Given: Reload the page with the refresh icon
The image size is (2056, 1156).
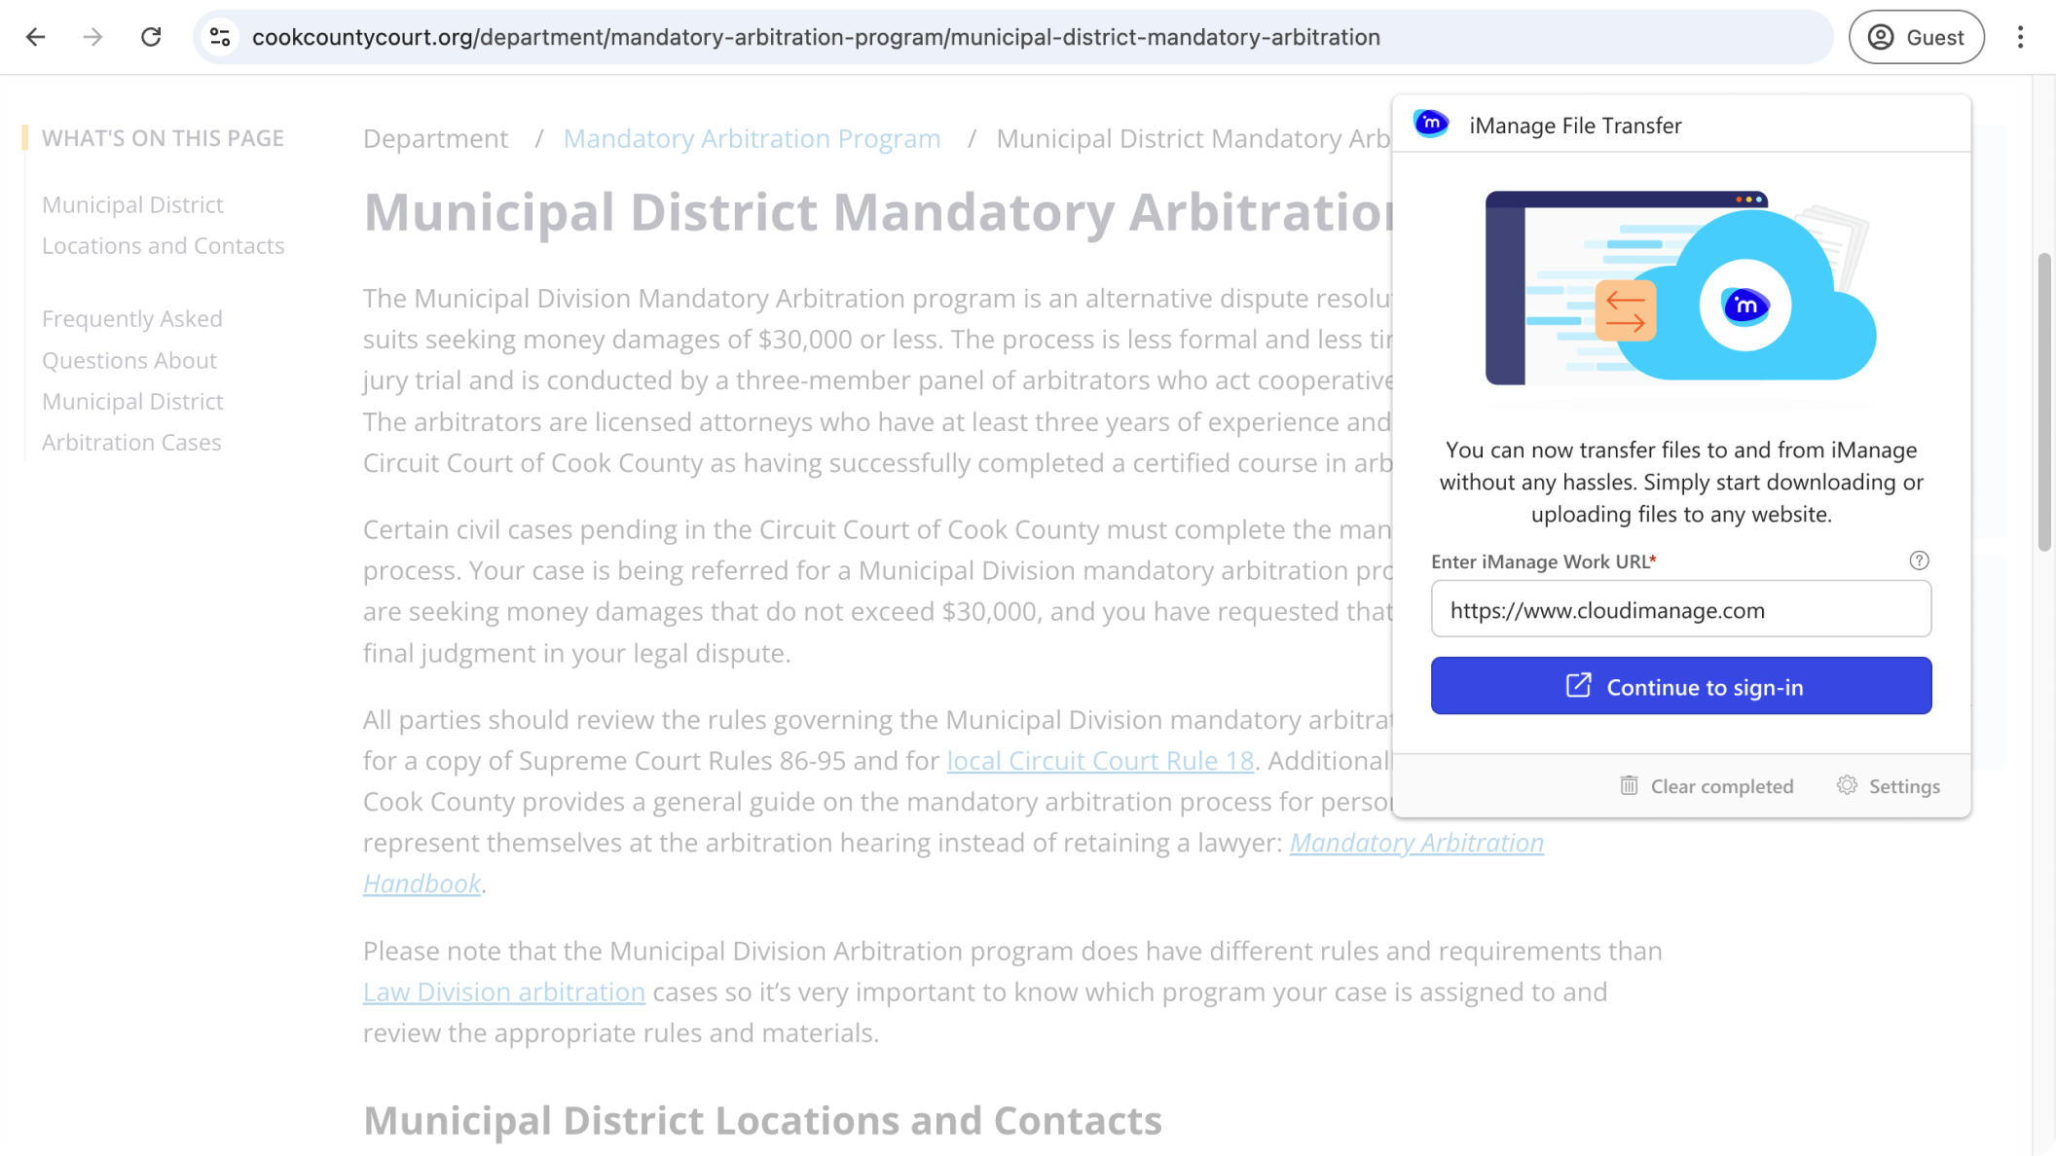Looking at the screenshot, I should coord(151,37).
